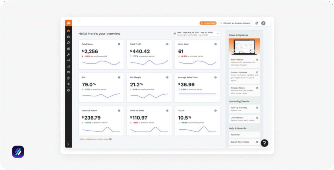Open Add or update your product costs
This screenshot has height=170, width=334.
pos(94,139)
